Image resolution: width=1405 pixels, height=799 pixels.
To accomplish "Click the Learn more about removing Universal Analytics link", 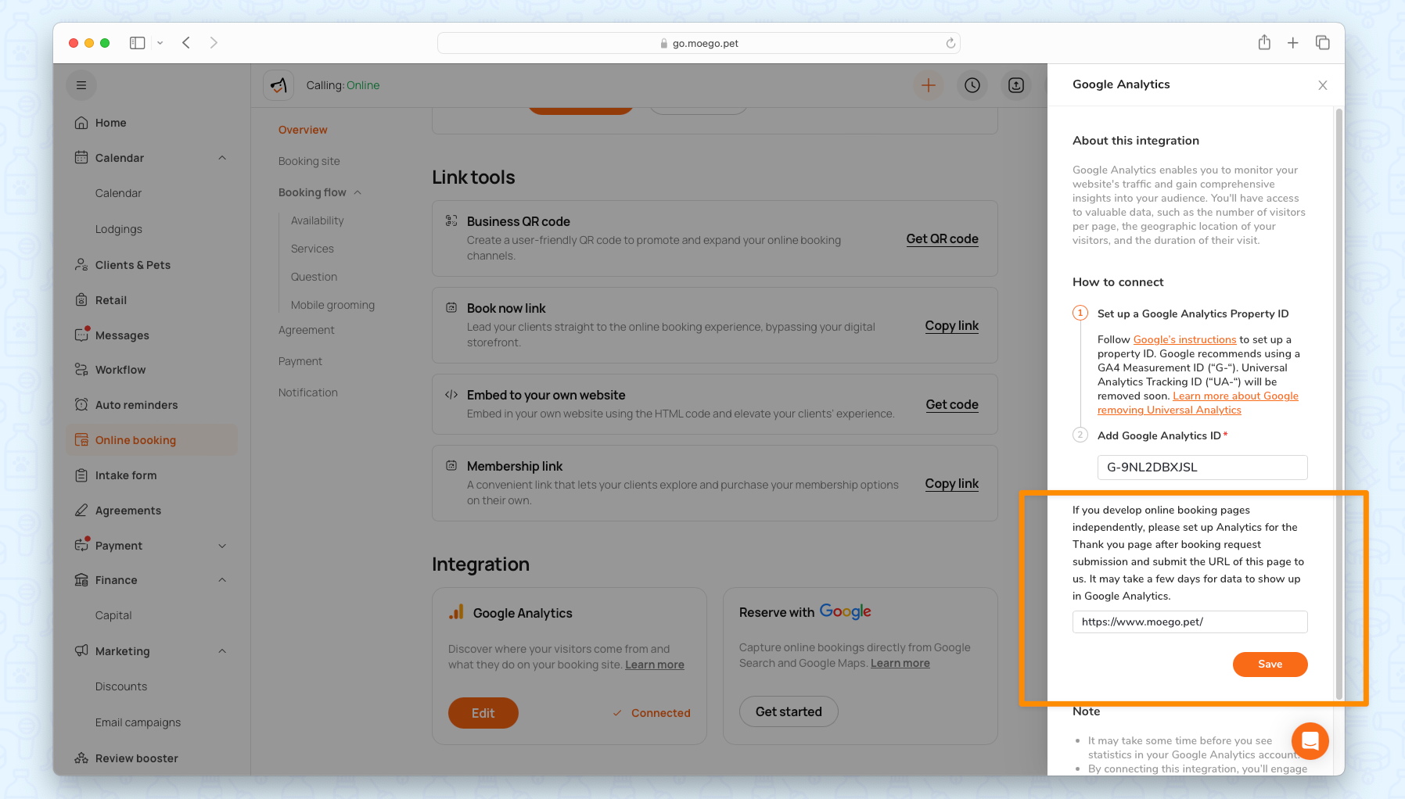I will point(1198,403).
